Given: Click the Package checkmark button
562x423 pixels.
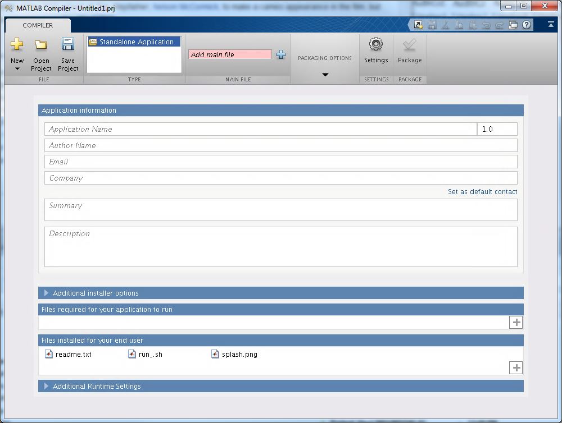Looking at the screenshot, I should [x=410, y=45].
